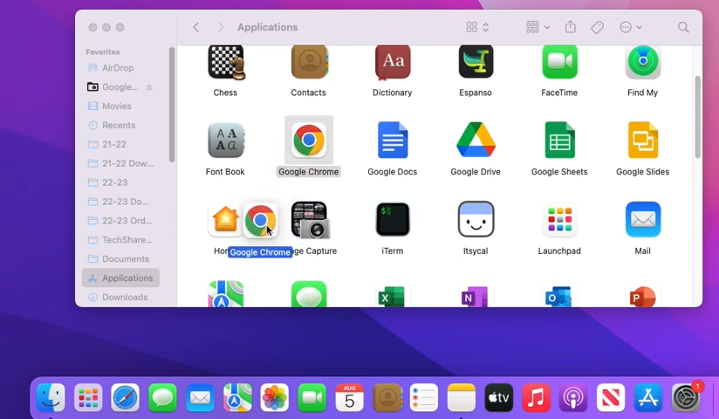719x419 pixels.
Task: Select the Google Drive app icon
Action: click(x=476, y=140)
